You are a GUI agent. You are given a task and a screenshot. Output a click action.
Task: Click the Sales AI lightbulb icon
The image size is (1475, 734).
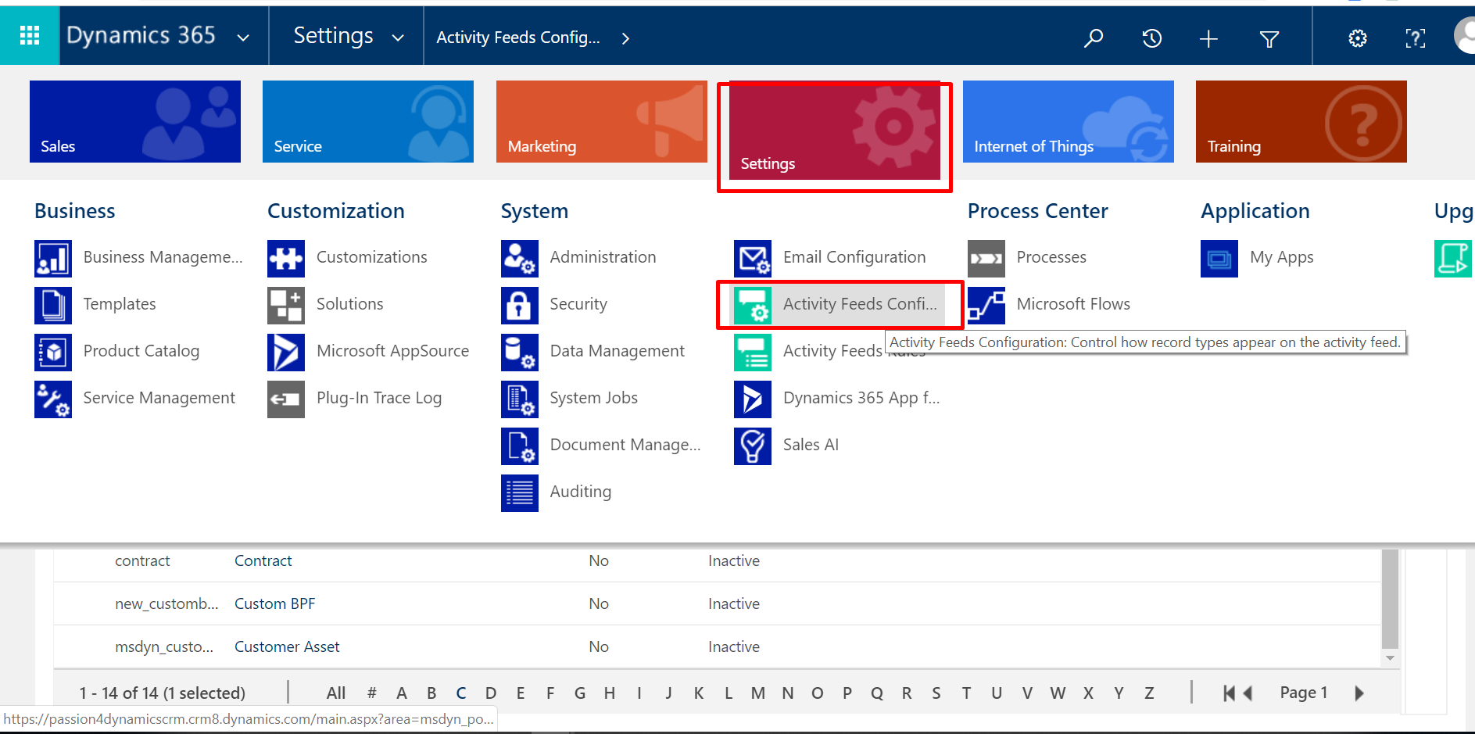click(752, 446)
